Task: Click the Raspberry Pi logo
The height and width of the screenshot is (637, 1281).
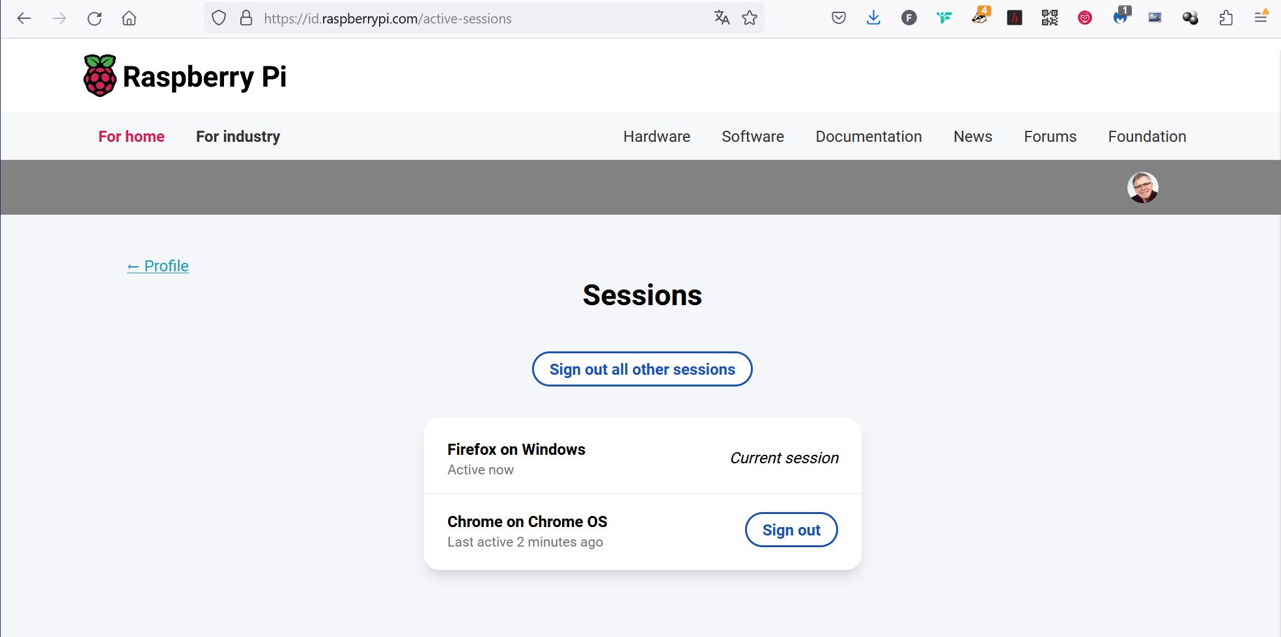Action: tap(185, 76)
